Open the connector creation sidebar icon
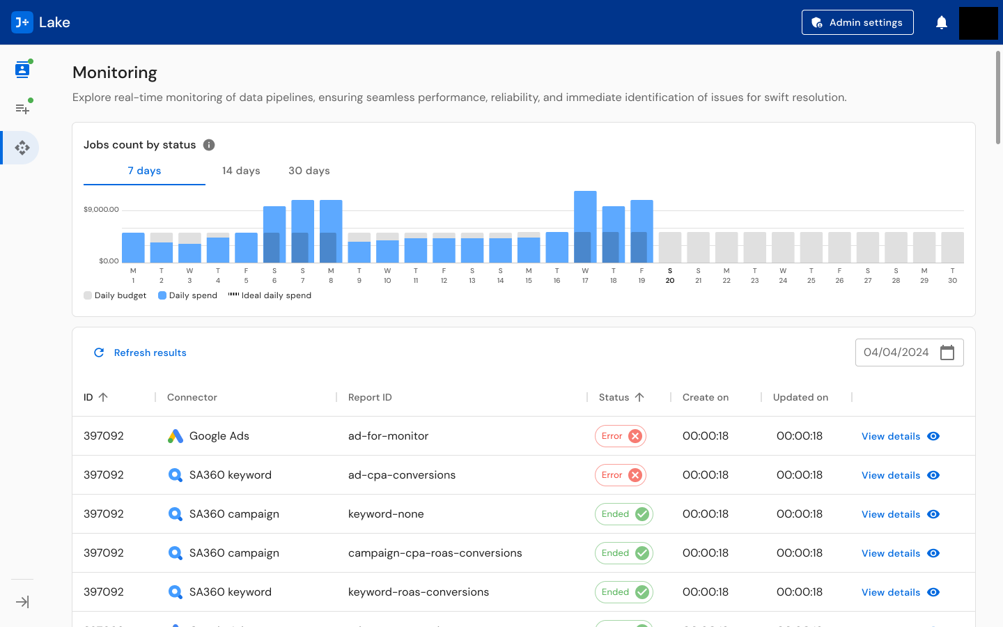 tap(22, 107)
